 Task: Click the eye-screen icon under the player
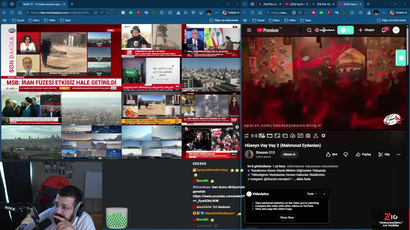click(x=262, y=136)
